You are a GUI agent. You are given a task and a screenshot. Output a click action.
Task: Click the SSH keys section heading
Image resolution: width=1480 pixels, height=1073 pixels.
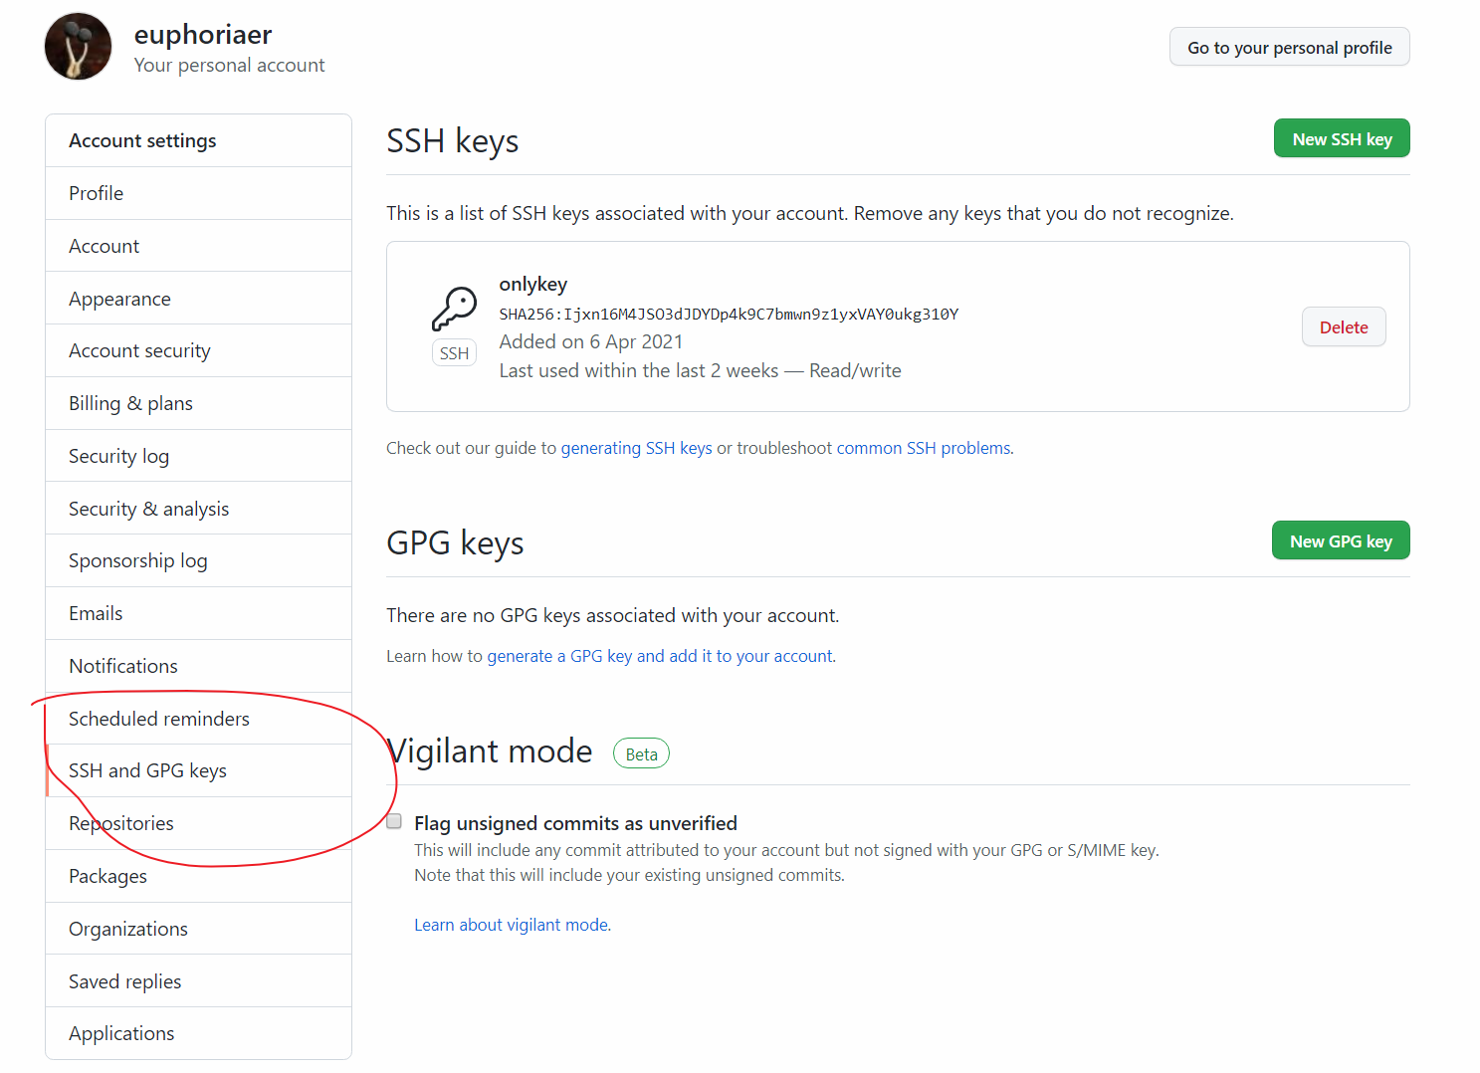click(453, 141)
